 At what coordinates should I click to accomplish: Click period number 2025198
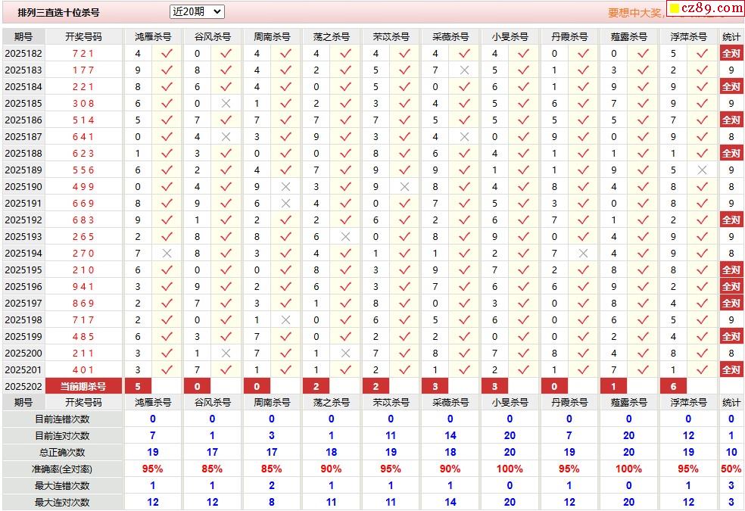(x=23, y=319)
